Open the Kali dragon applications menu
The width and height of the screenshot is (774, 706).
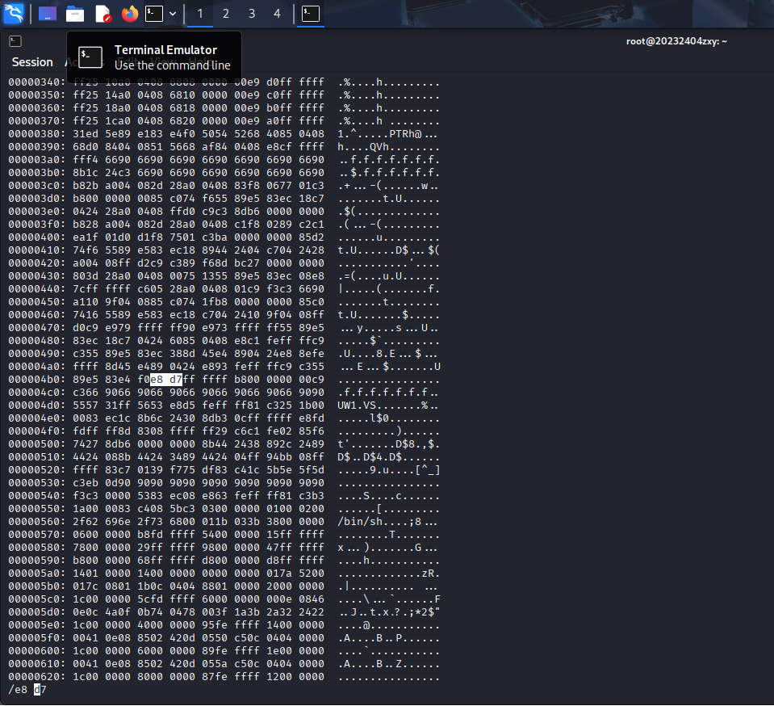[x=14, y=14]
